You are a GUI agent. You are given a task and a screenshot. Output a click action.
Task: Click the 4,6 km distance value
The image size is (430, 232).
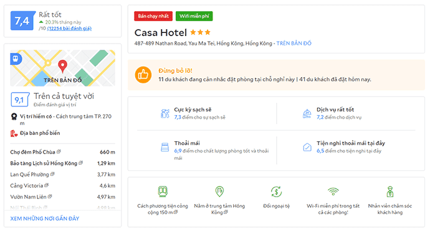[x=107, y=186]
